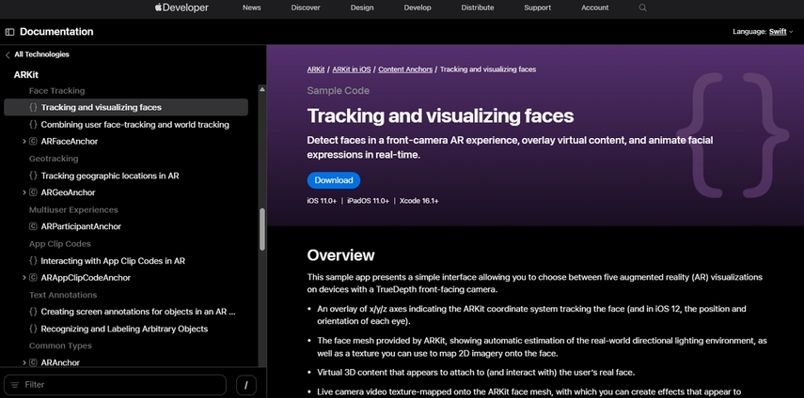This screenshot has width=804, height=398.
Task: Click class icon next to ARAnchor
Action: pyautogui.click(x=33, y=362)
